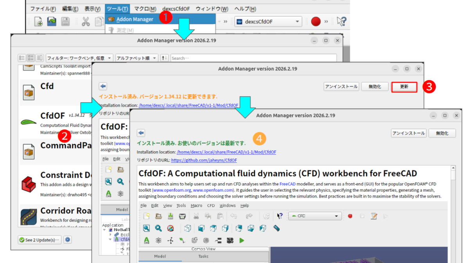Screen dimensions: 469x263
Task: Click the red macro record button
Action: tap(316, 22)
